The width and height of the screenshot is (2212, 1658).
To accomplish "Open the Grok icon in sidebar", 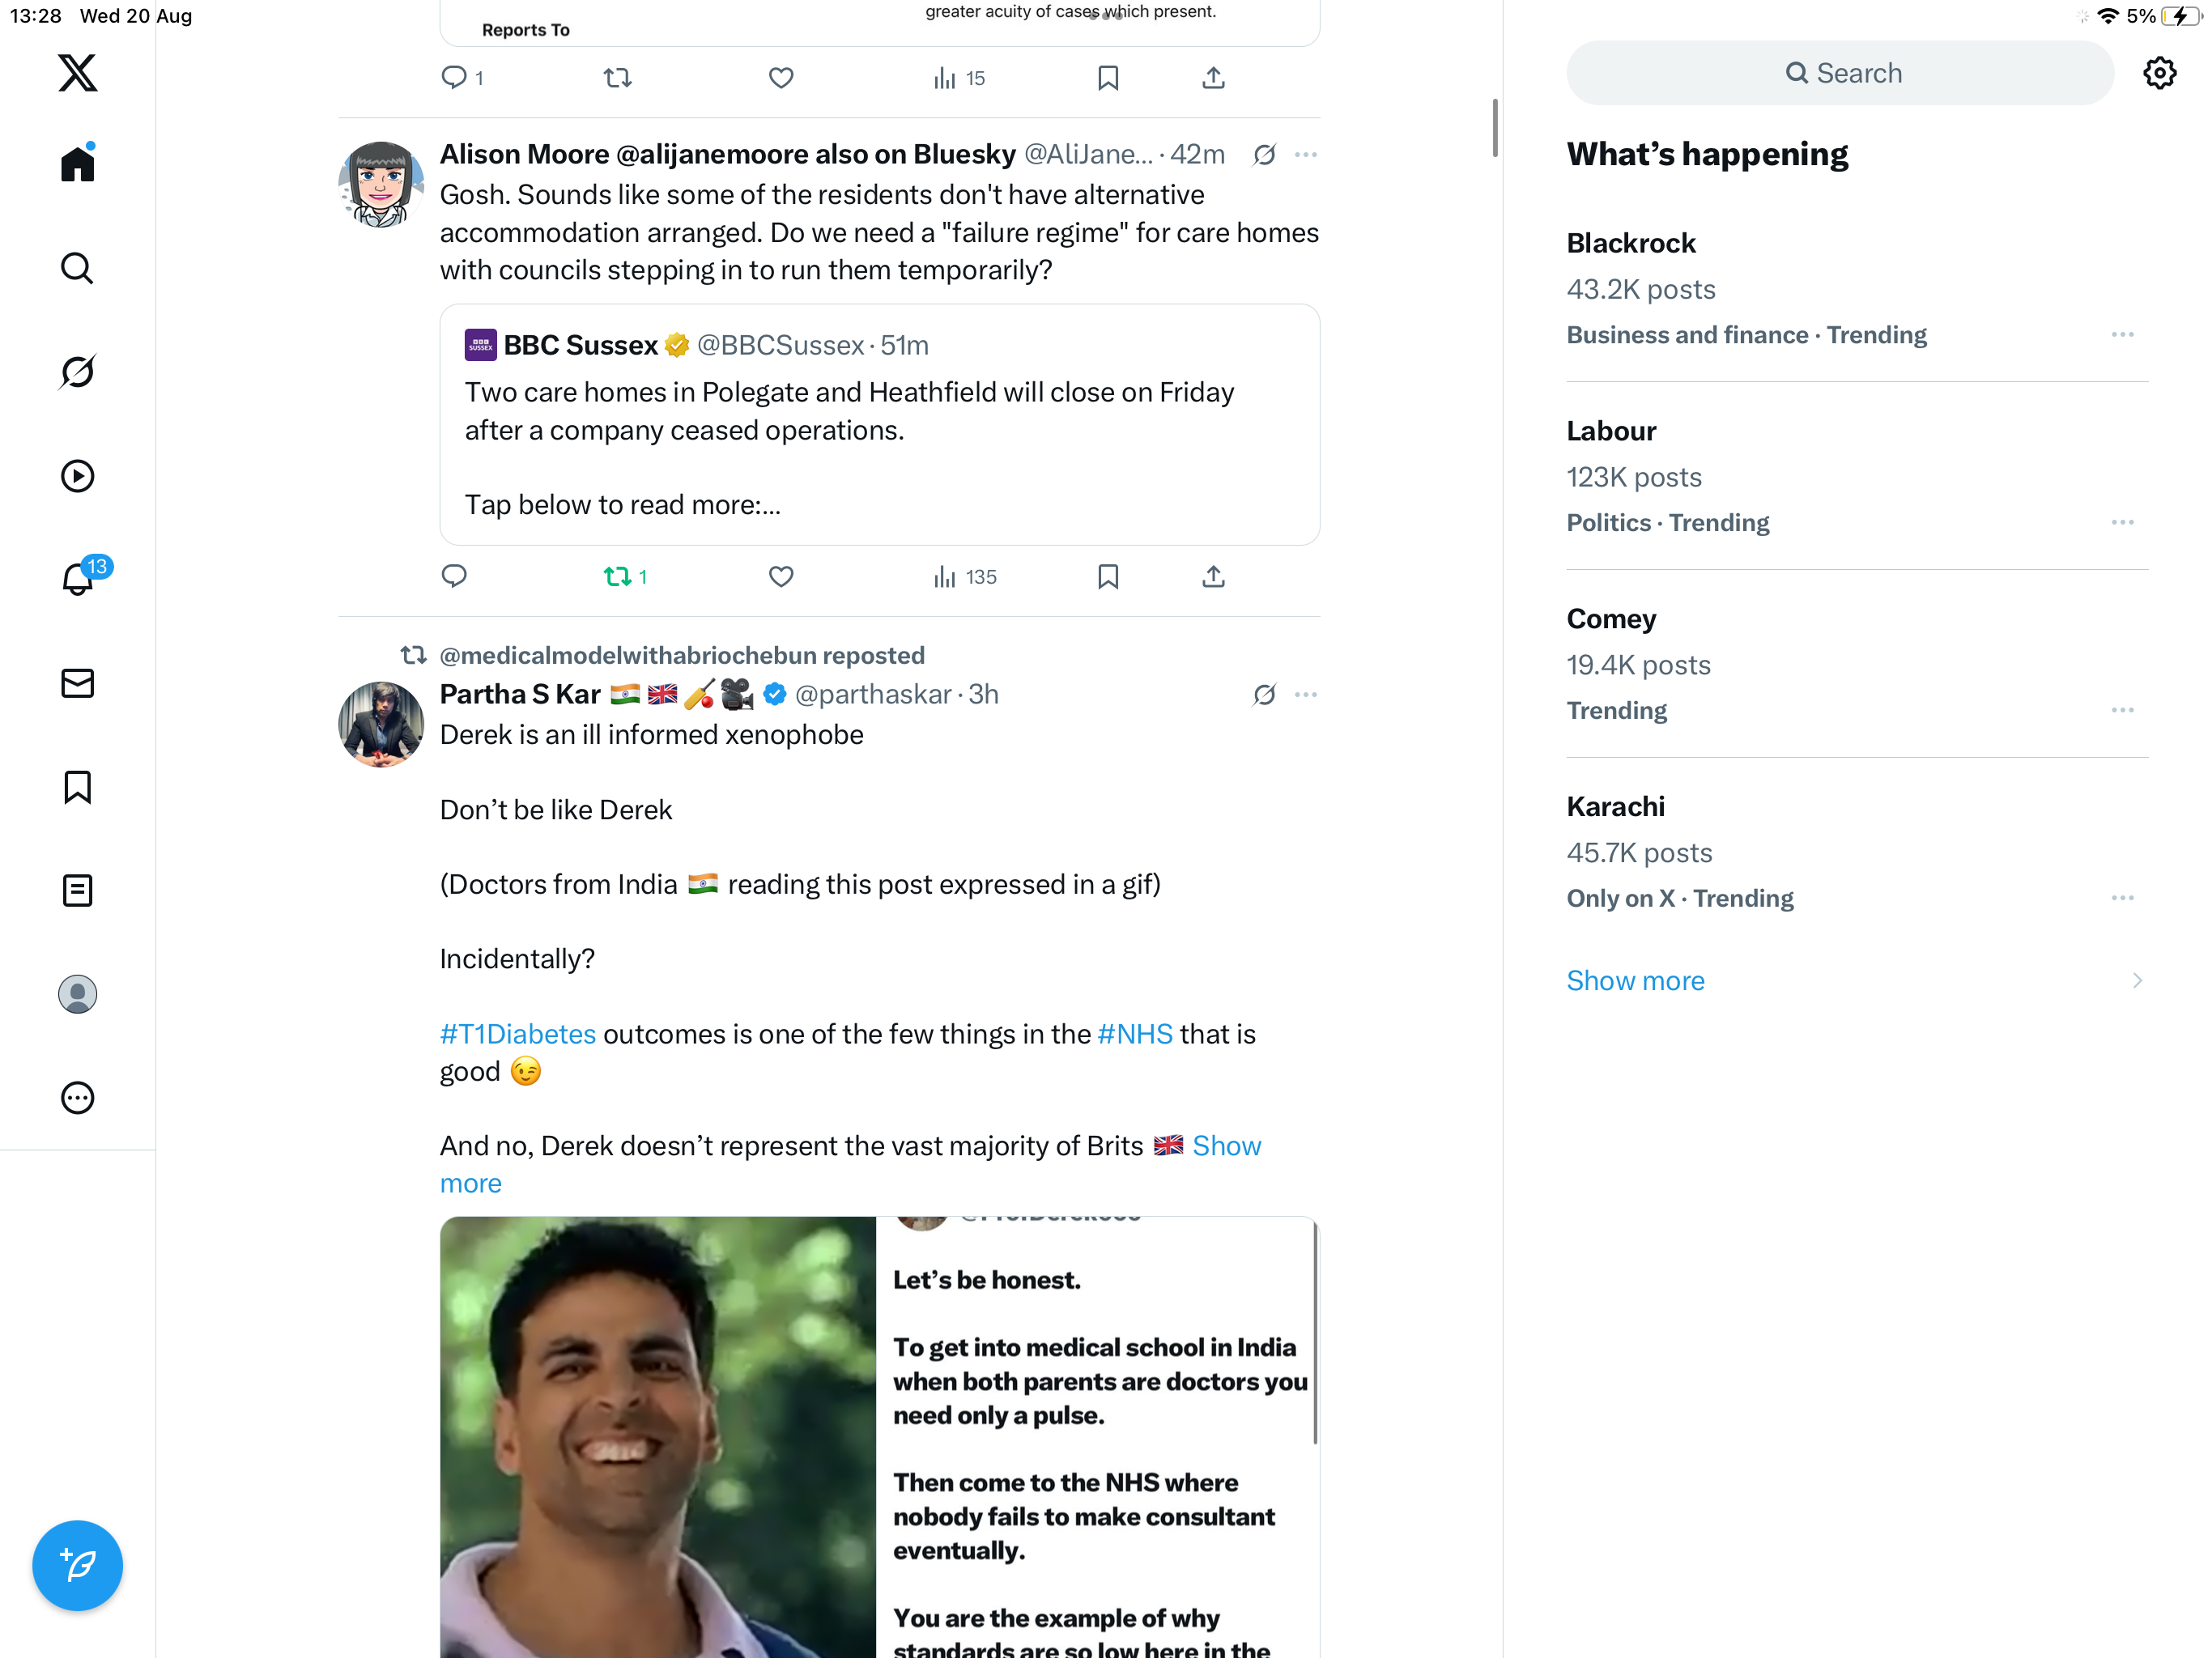I will pyautogui.click(x=77, y=372).
